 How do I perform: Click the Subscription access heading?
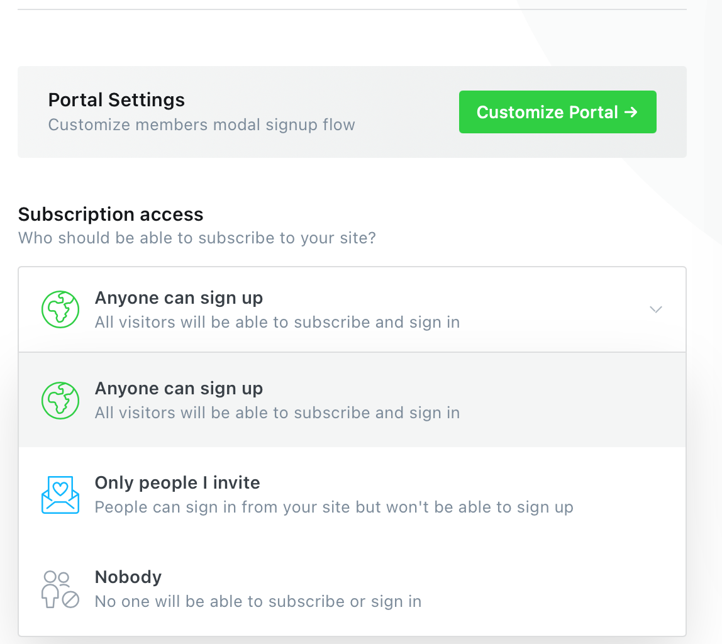pyautogui.click(x=111, y=214)
